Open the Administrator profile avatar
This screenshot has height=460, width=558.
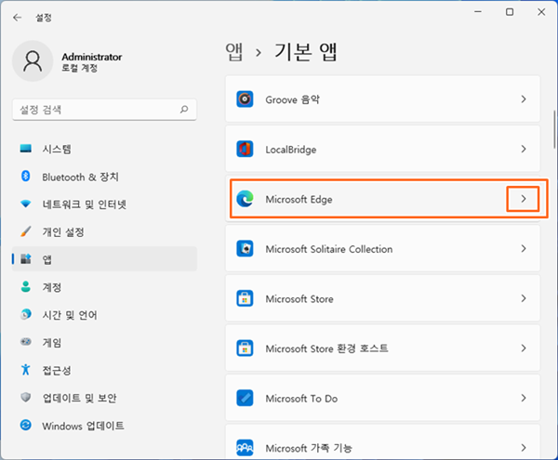coord(33,61)
